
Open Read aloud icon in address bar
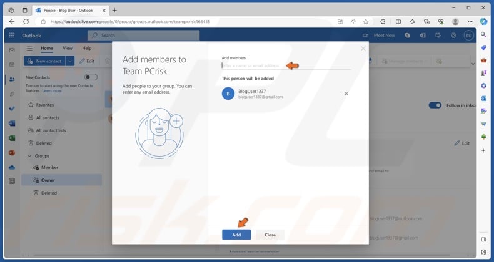tap(353, 22)
